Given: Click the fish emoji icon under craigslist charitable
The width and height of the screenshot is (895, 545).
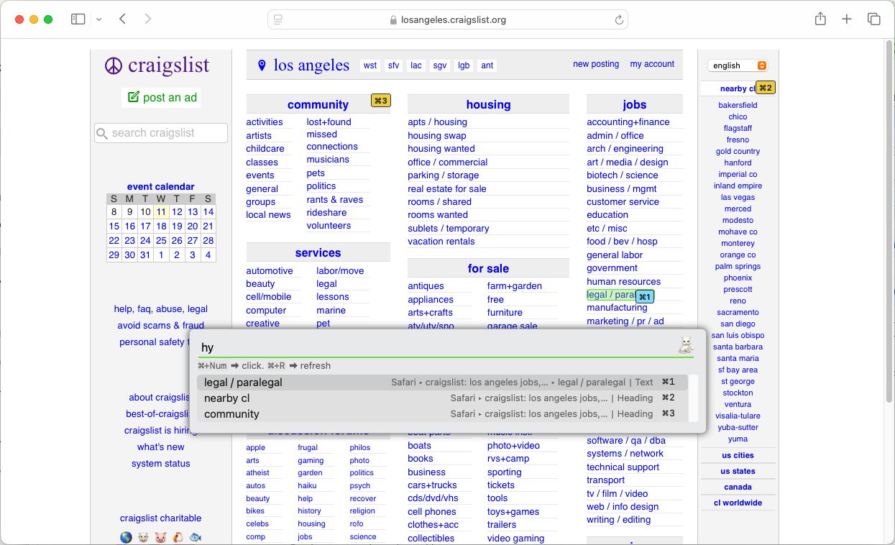Looking at the screenshot, I should (x=195, y=537).
